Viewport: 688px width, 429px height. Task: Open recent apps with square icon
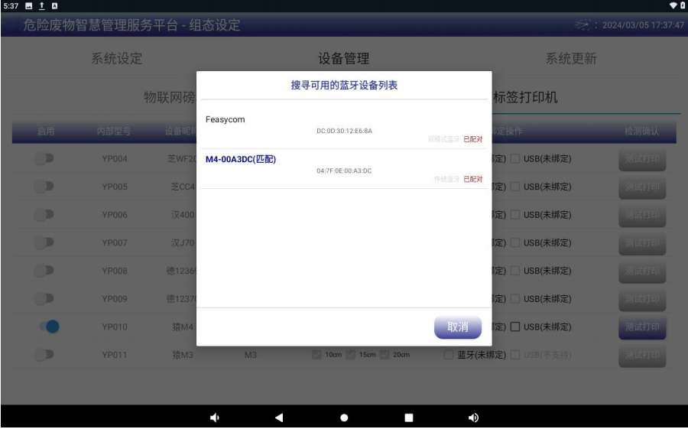(x=408, y=418)
